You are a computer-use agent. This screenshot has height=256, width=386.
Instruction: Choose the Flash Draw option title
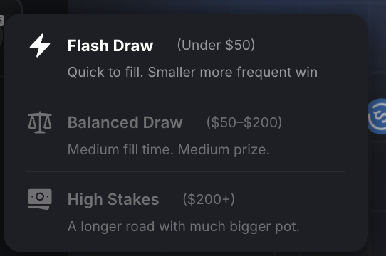point(110,46)
